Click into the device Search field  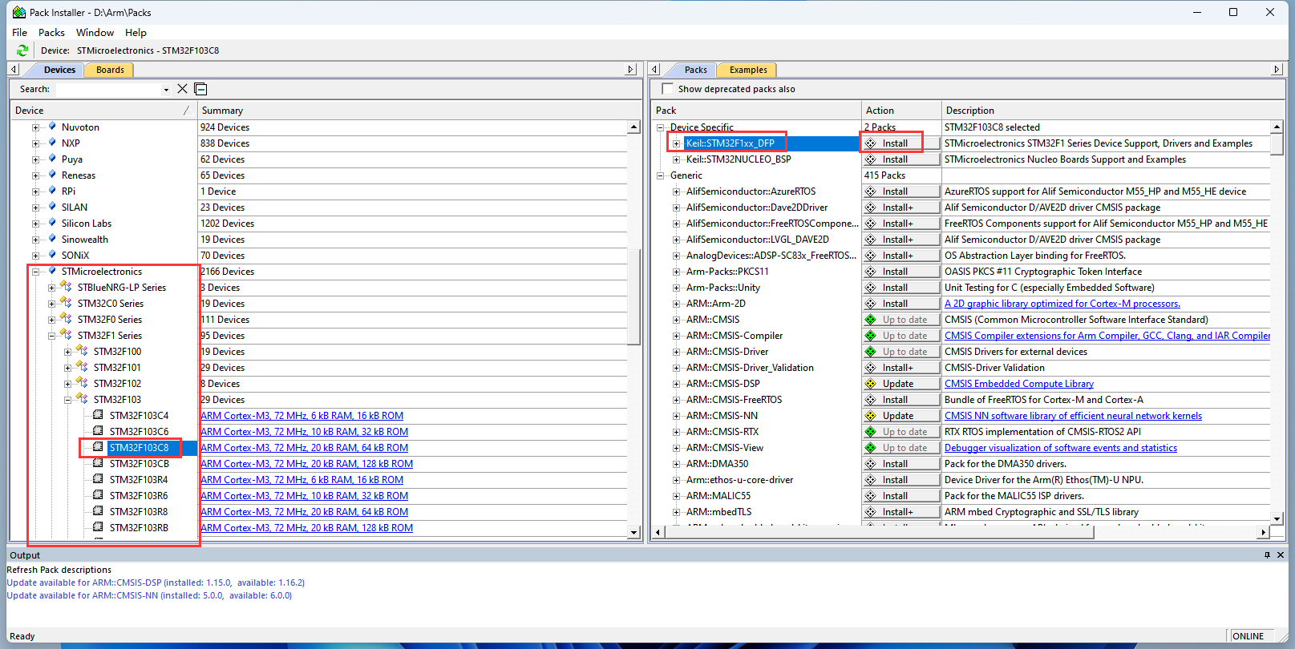(108, 89)
